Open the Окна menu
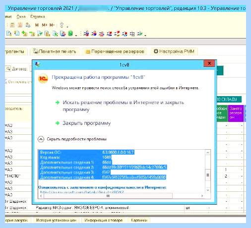The height and width of the screenshot is (228, 251). (21, 16)
